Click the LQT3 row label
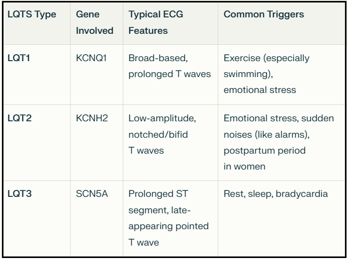Screen dimensions: 348x260 (x=19, y=194)
